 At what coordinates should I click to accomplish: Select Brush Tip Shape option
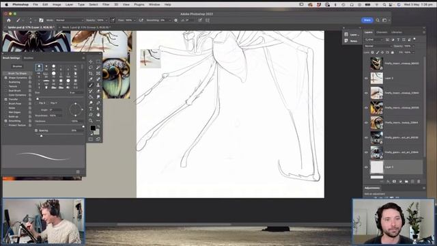pyautogui.click(x=17, y=73)
